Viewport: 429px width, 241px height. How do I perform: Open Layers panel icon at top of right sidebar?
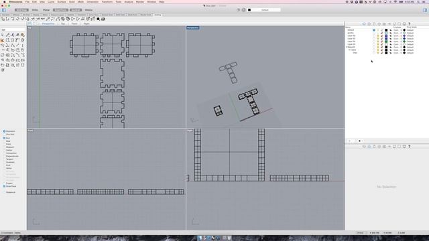coord(364,24)
